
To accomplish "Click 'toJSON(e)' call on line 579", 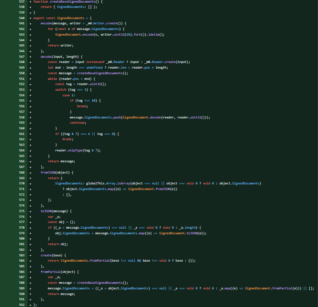I will (196, 233).
